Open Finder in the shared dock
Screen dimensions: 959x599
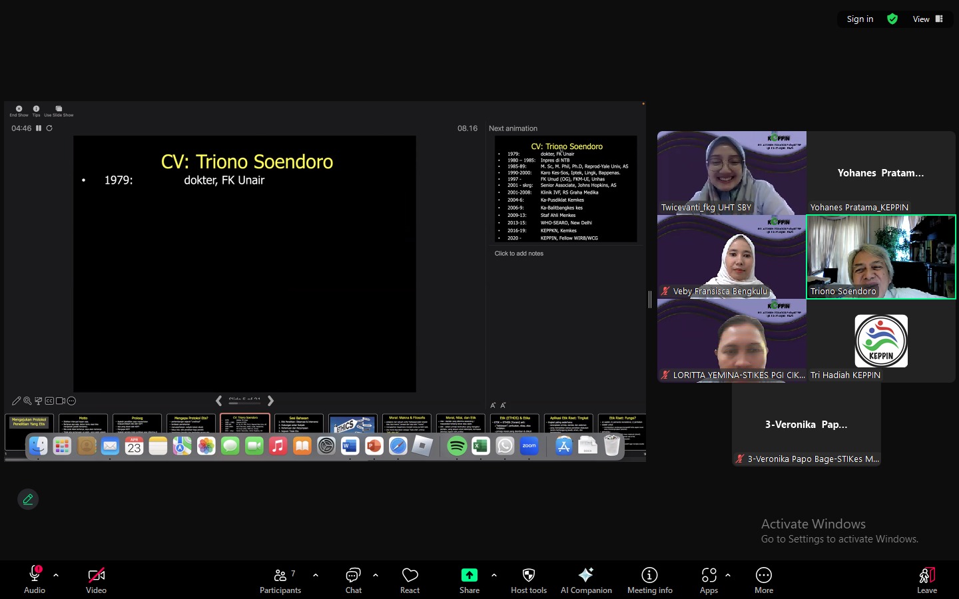point(39,446)
